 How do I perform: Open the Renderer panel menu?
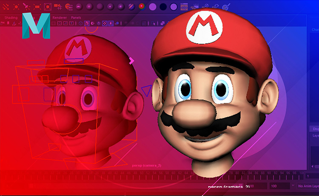60,18
